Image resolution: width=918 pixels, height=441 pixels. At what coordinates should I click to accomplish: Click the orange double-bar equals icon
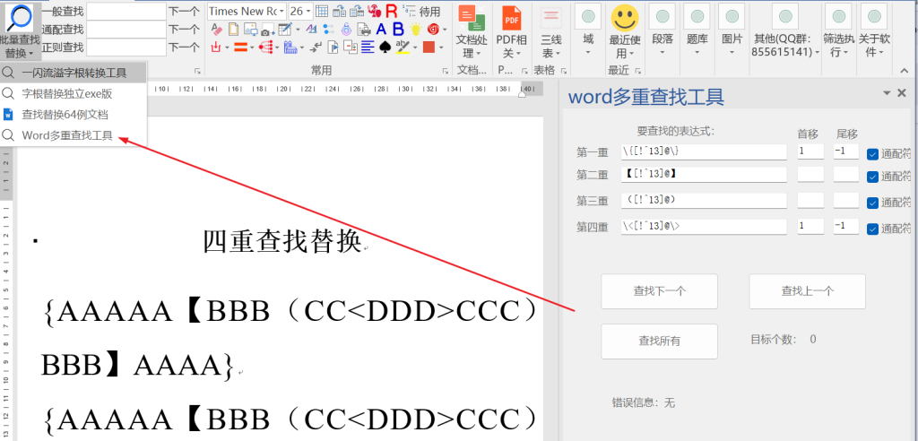point(241,47)
